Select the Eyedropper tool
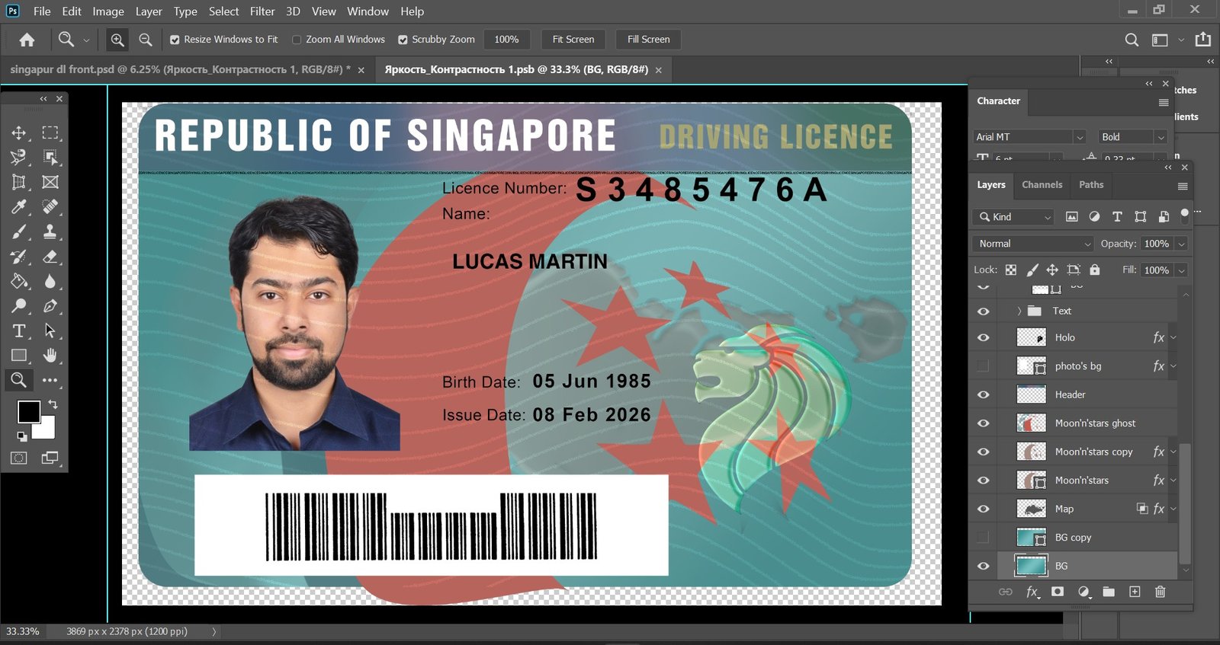This screenshot has height=645, width=1220. (19, 207)
